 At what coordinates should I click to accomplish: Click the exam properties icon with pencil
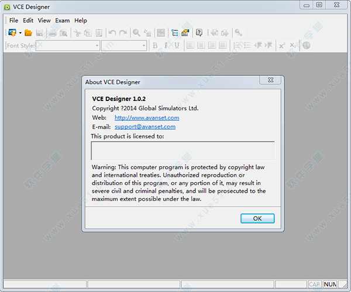(x=185, y=33)
